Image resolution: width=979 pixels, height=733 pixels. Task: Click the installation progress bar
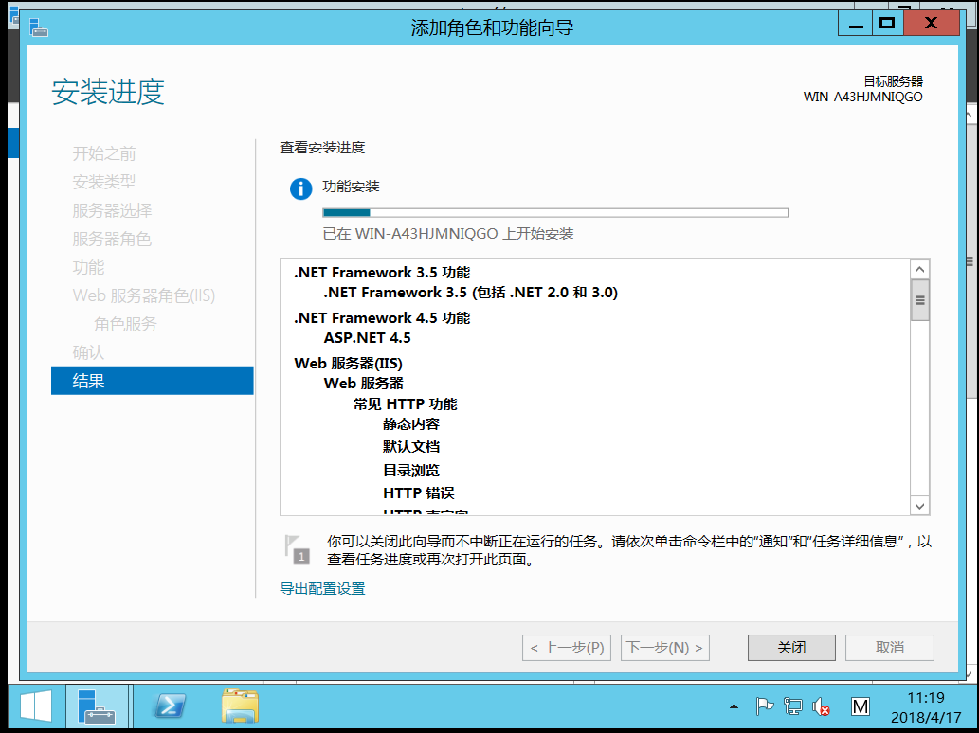point(555,213)
